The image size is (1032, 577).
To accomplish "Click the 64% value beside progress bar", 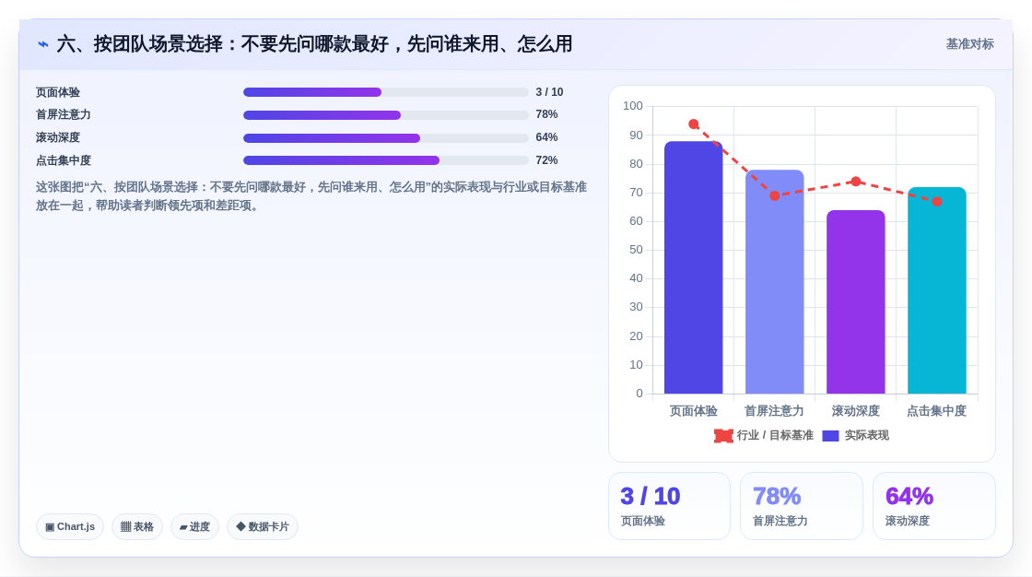I will pyautogui.click(x=547, y=137).
